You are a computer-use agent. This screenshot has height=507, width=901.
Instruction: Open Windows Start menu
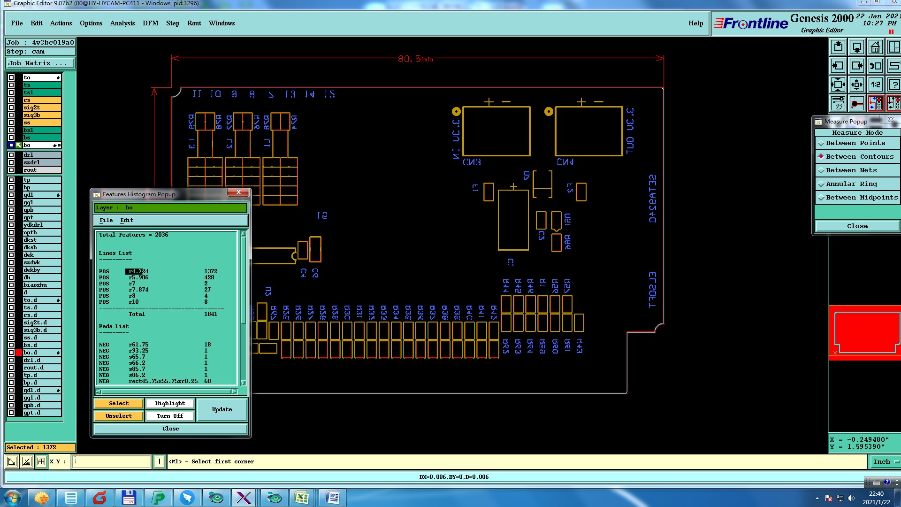pyautogui.click(x=13, y=498)
